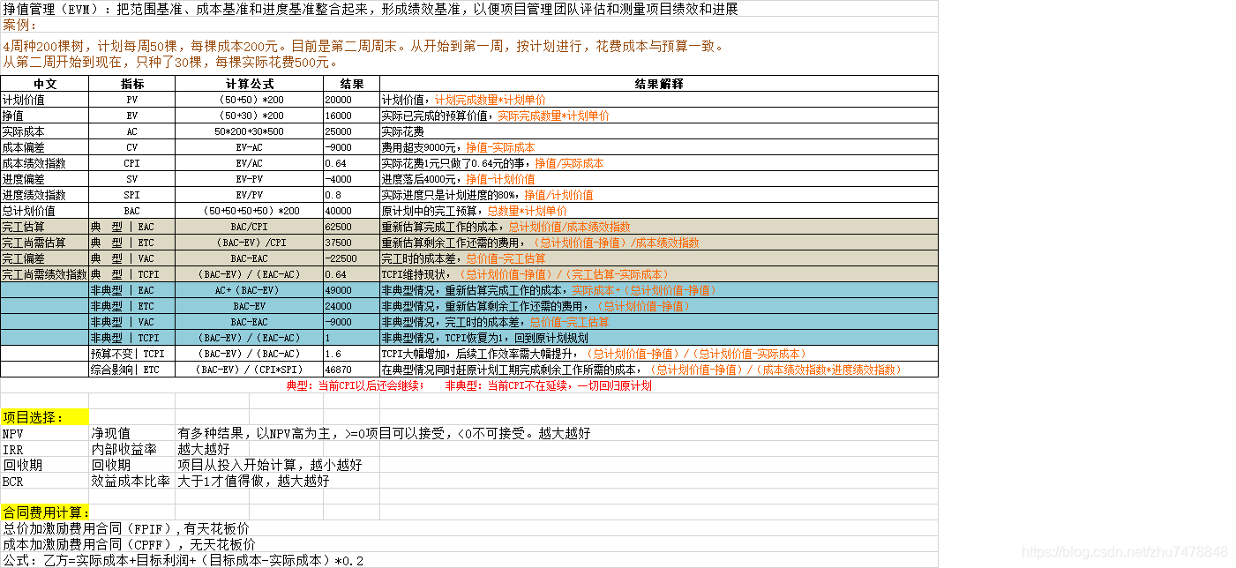This screenshot has width=1236, height=568.
Task: Click the cell '完工尚需估算'
Action: point(45,243)
